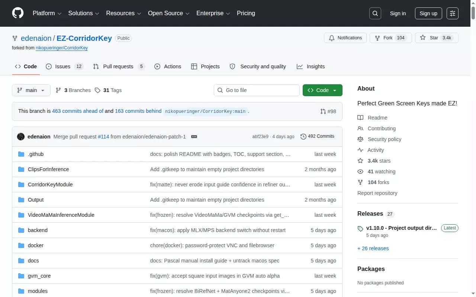This screenshot has height=297, width=476.
Task: Open the edenaion owner link
Action: [x=36, y=38]
